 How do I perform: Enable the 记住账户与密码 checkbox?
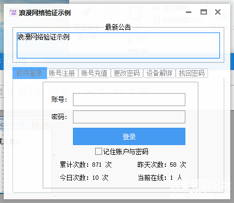tap(98, 152)
